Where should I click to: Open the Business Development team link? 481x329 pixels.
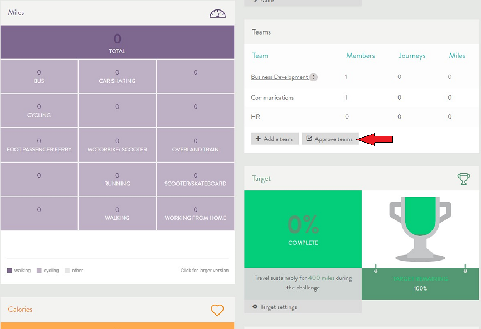click(279, 77)
